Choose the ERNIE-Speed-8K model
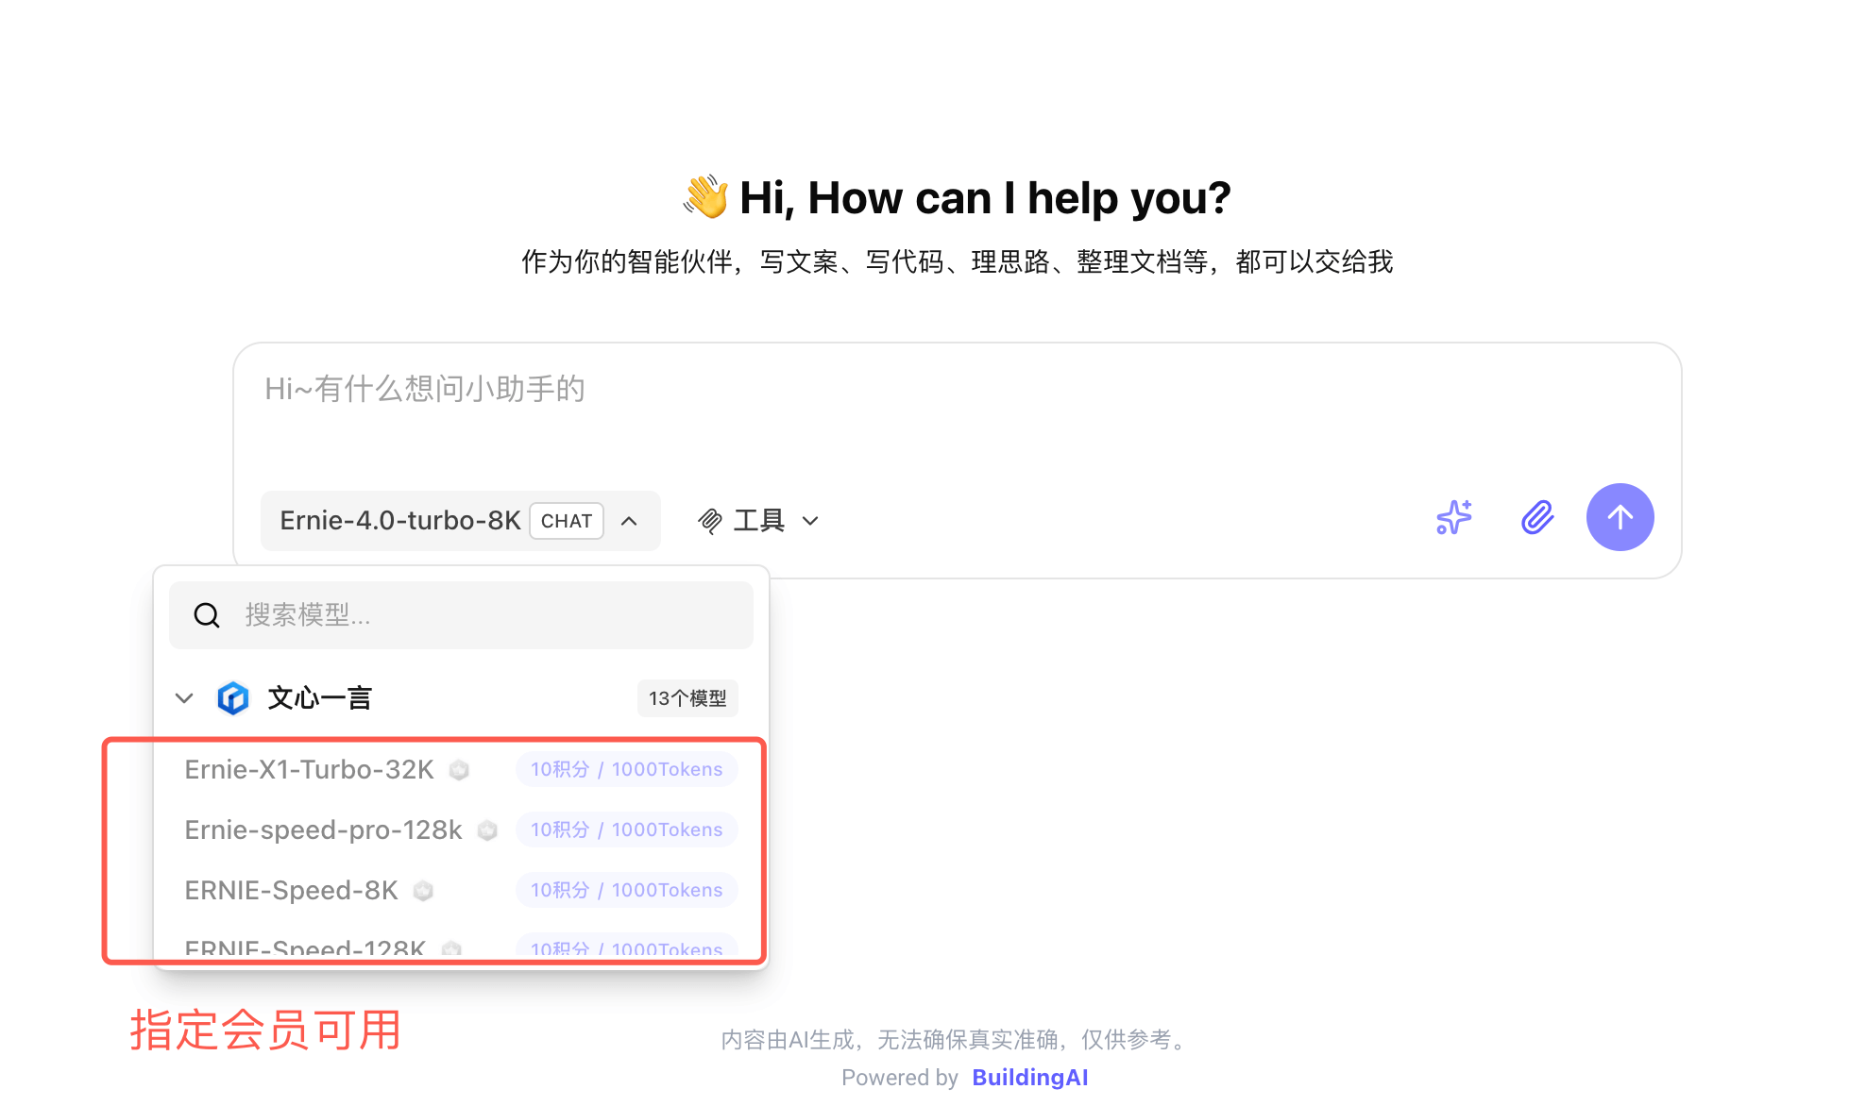 [x=291, y=891]
